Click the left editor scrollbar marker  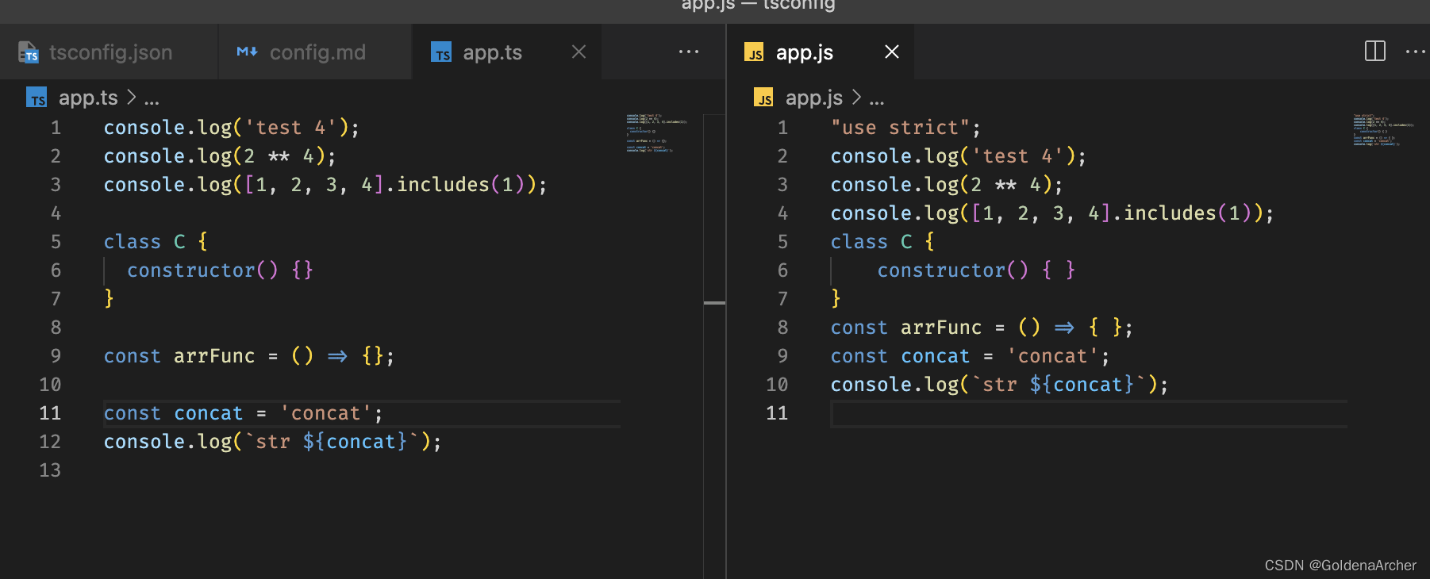coord(714,303)
